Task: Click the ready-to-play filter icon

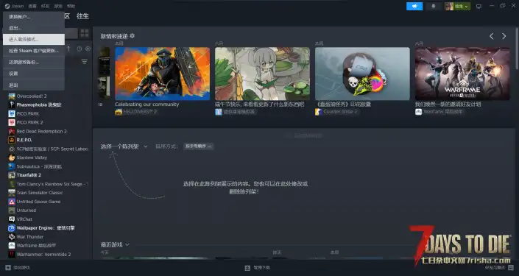Action: coord(88,49)
